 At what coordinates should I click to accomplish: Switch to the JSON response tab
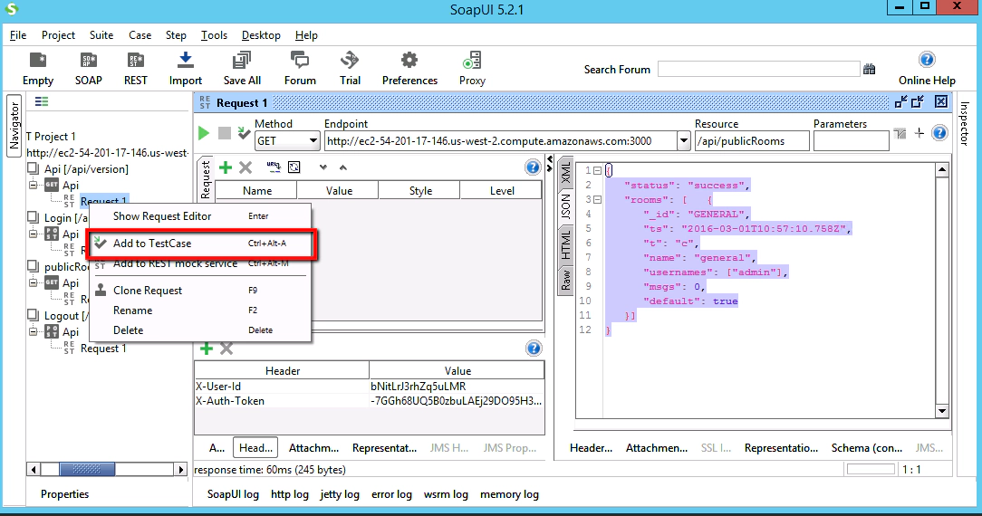(x=565, y=207)
